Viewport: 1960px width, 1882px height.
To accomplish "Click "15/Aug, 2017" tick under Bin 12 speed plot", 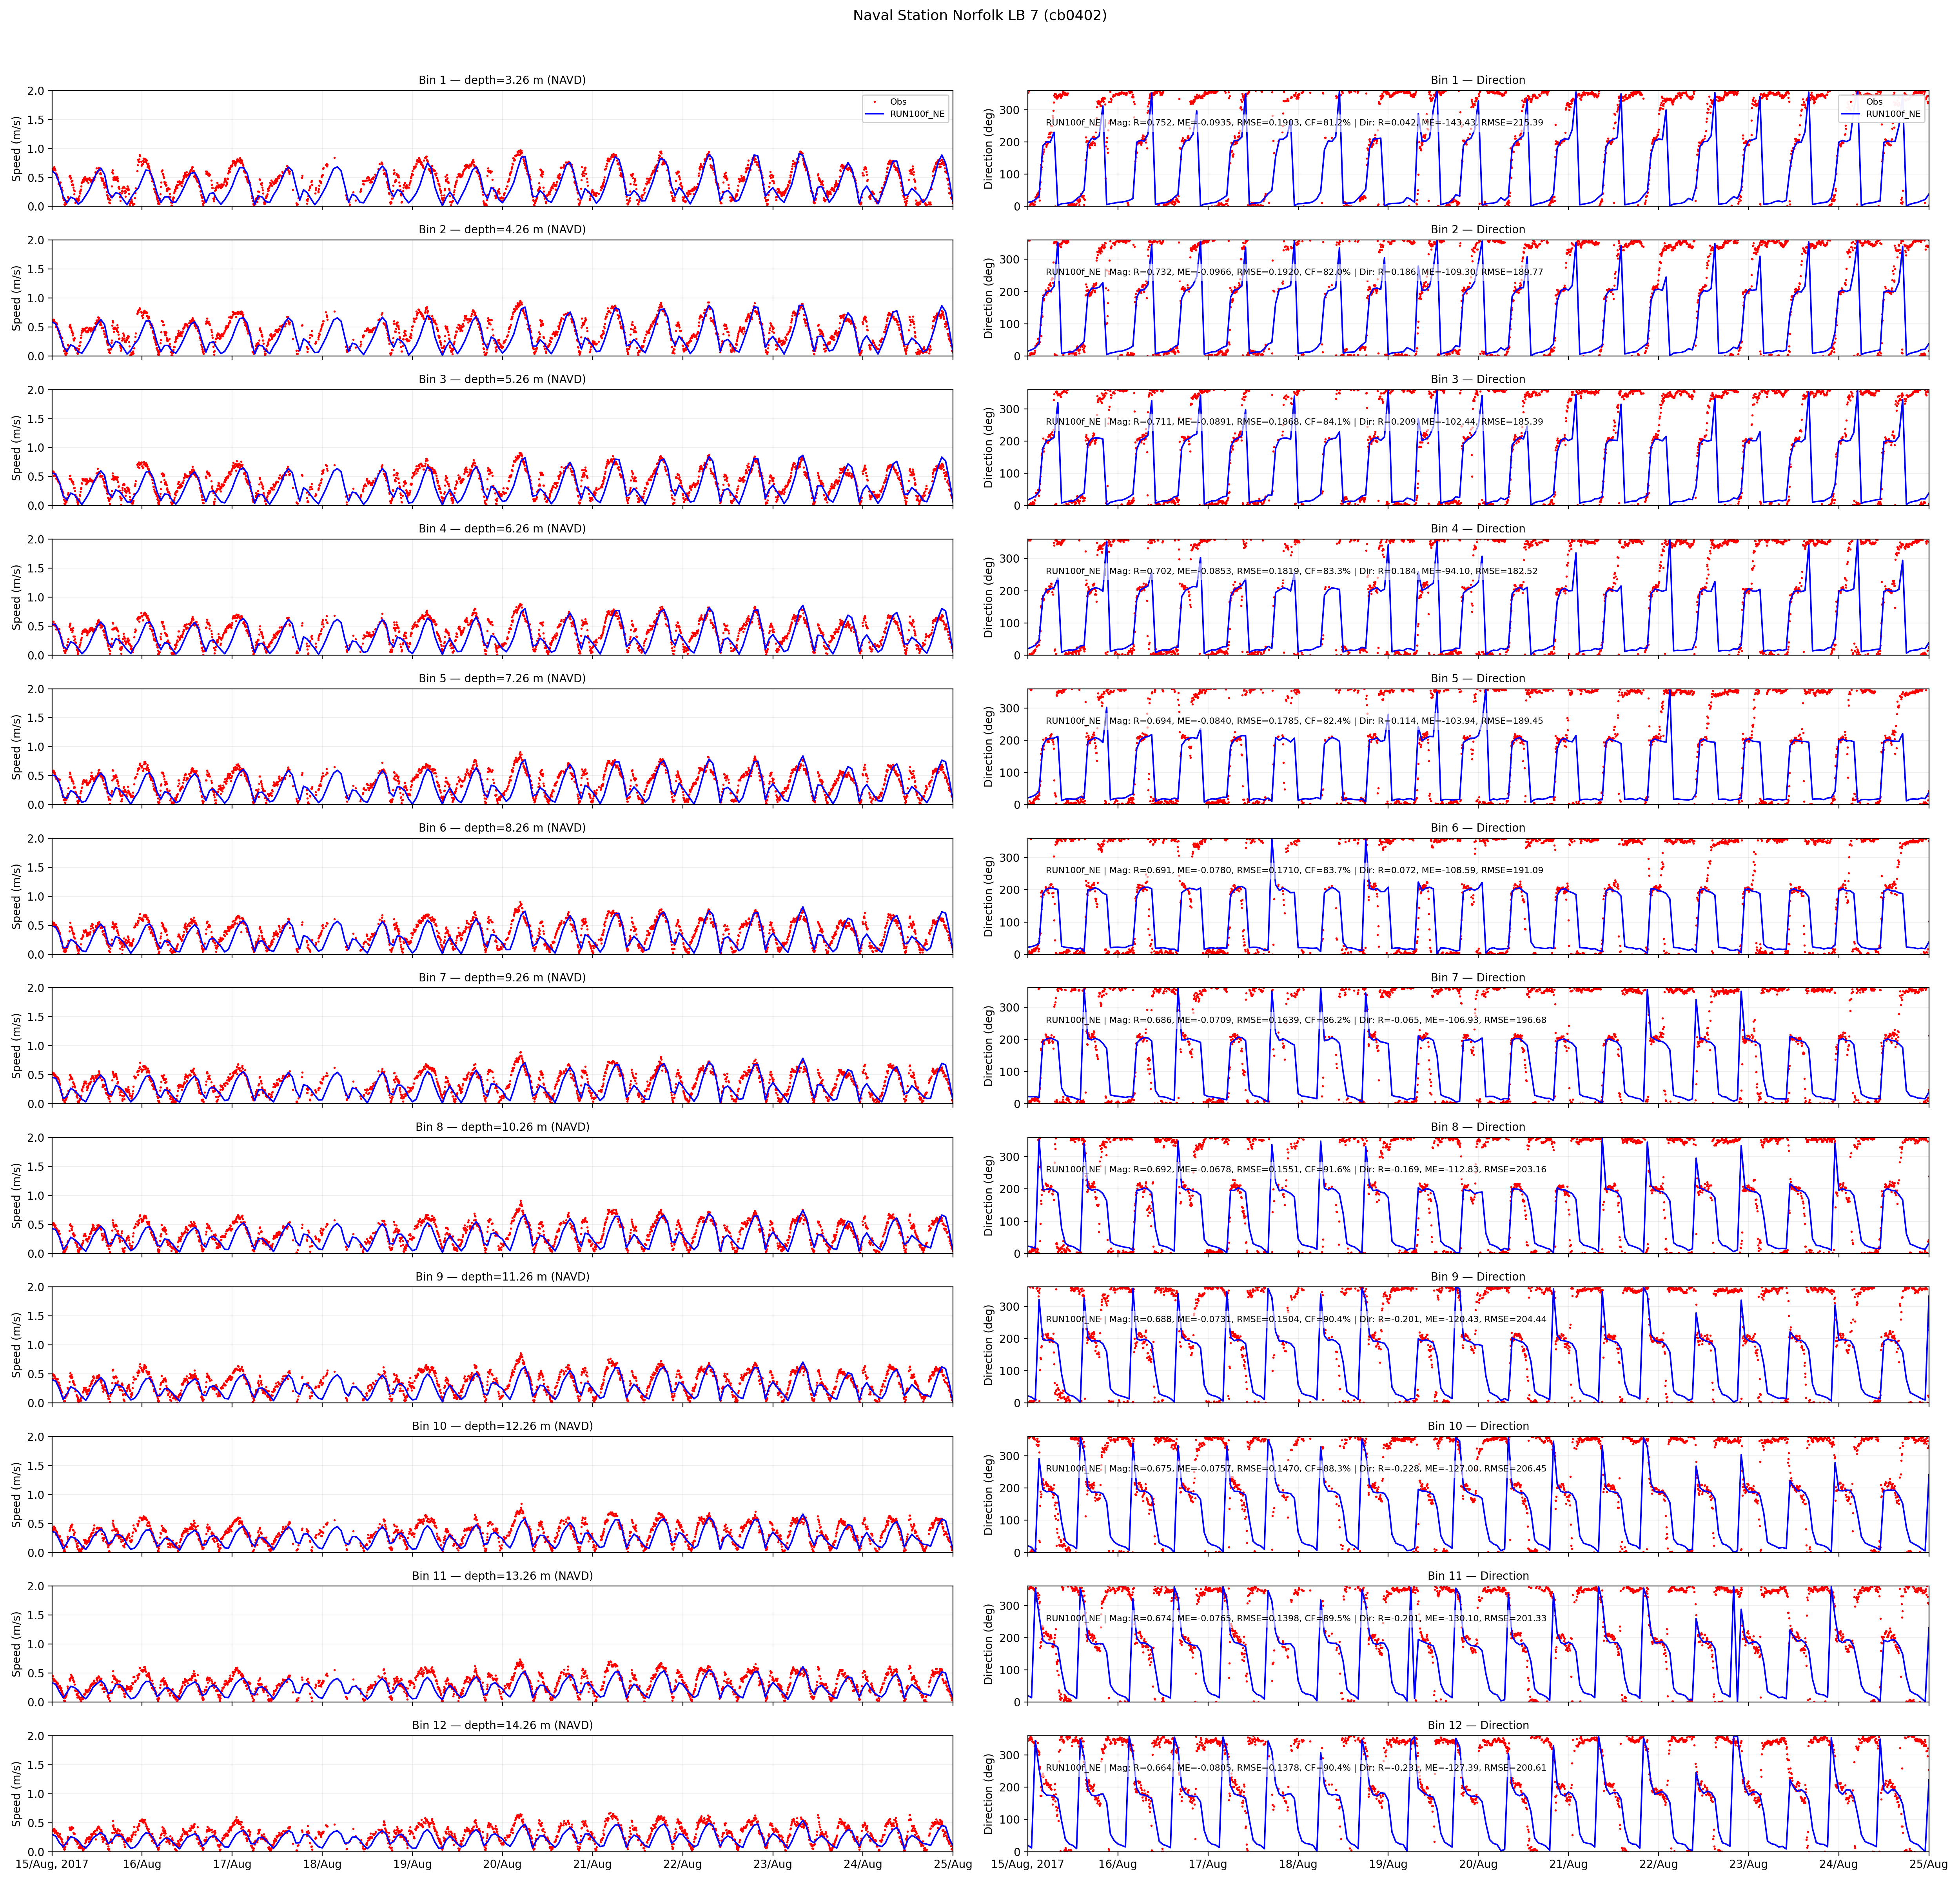I will point(52,1864).
